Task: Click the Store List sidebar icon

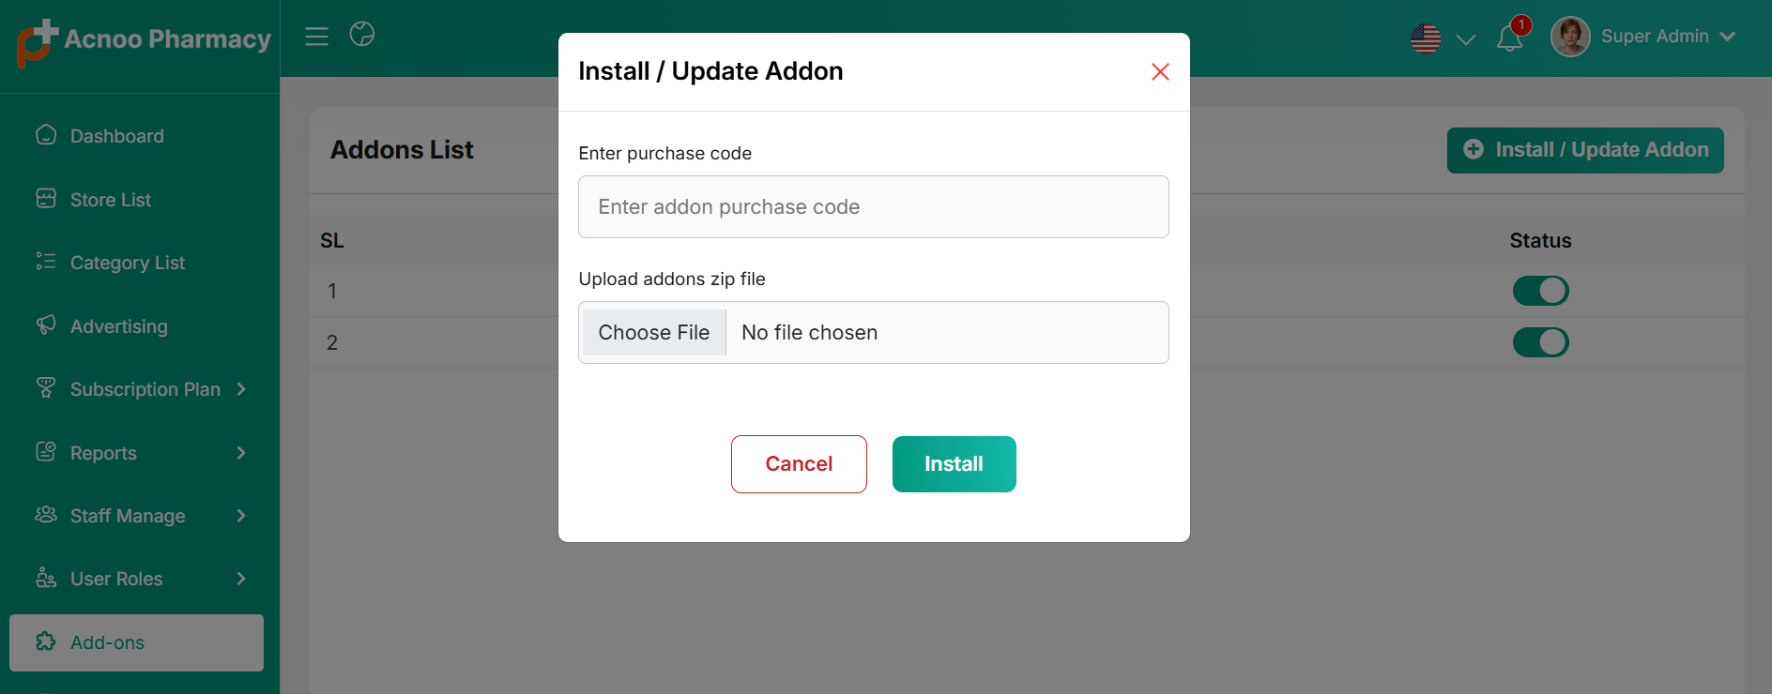Action: pyautogui.click(x=46, y=199)
